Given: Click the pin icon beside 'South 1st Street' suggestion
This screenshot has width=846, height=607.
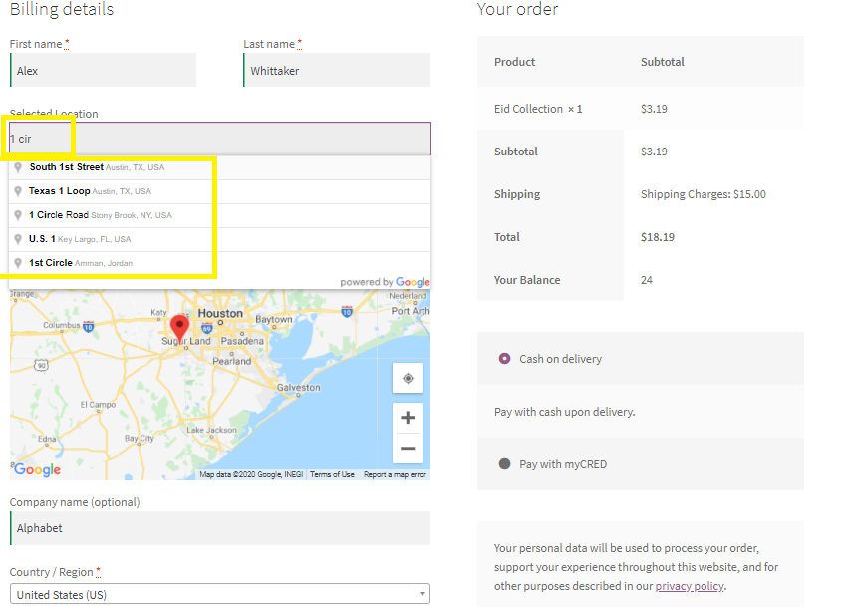Looking at the screenshot, I should [17, 167].
